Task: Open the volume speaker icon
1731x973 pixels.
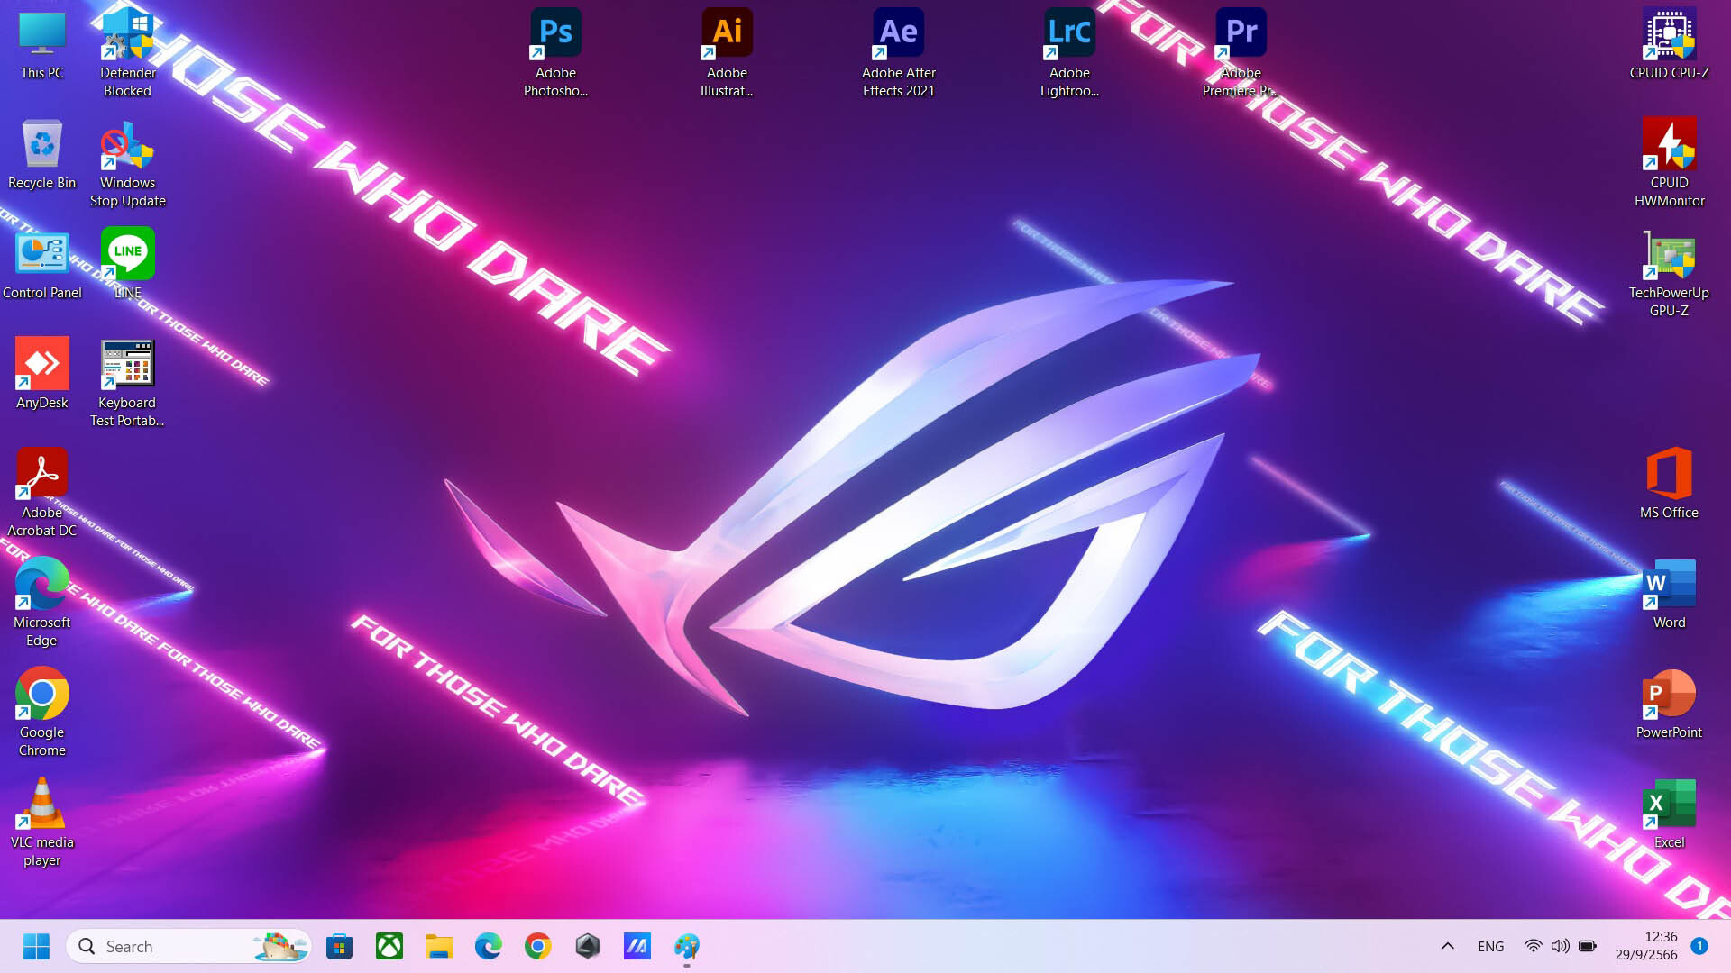Action: click(1560, 946)
